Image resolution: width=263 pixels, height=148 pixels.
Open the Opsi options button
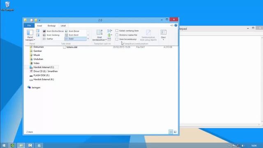coord(163,35)
